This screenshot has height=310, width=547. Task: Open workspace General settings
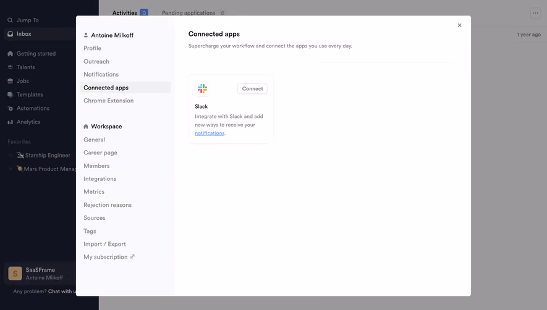(94, 140)
